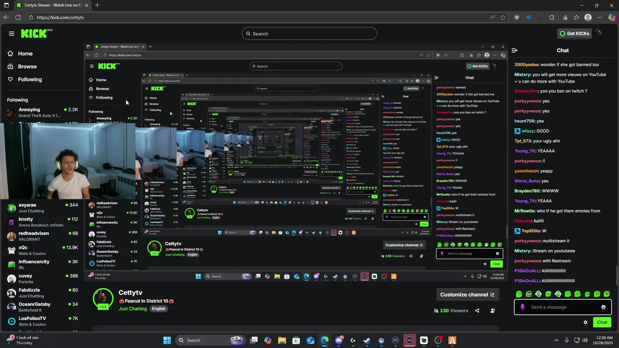Open chat settings gear

click(585, 322)
